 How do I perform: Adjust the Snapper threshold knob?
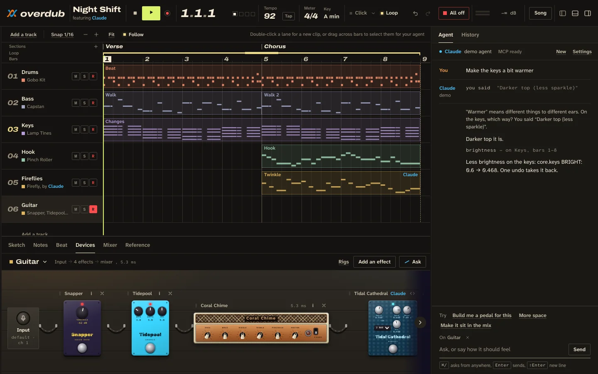(82, 312)
